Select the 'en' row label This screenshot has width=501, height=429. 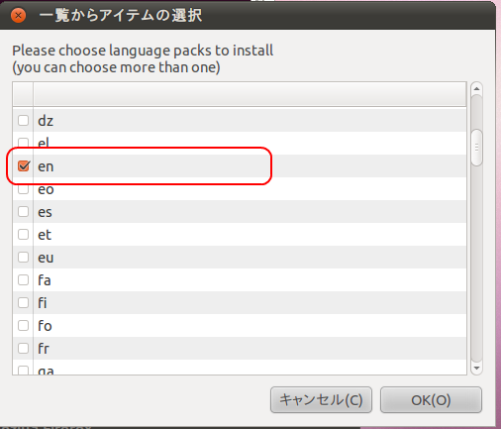click(46, 166)
